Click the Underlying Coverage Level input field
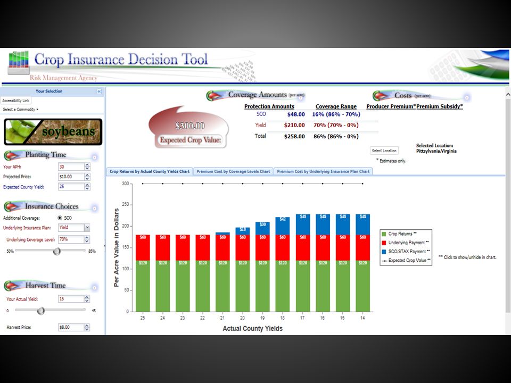The width and height of the screenshot is (511, 383). pyautogui.click(x=71, y=239)
